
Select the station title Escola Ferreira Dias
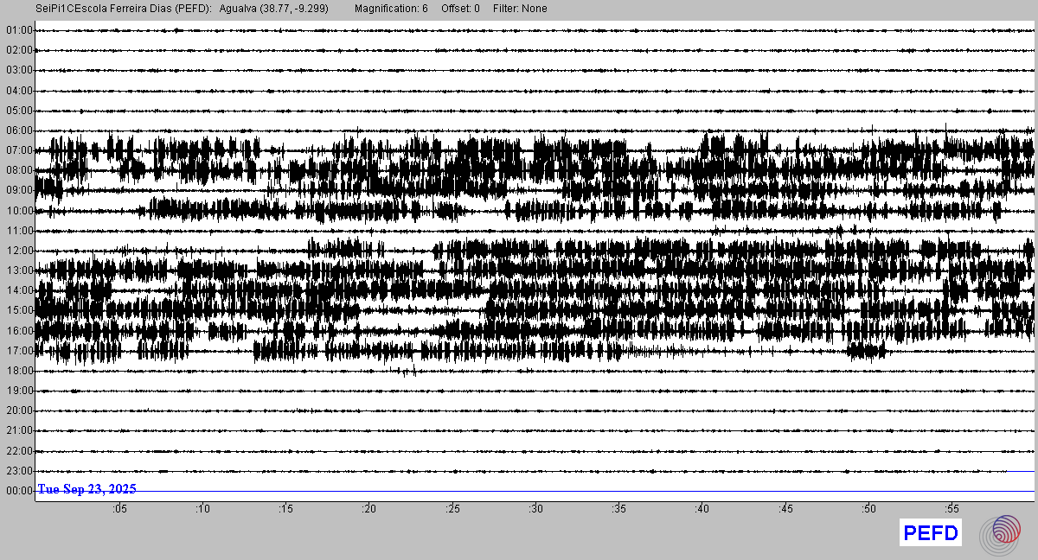(x=123, y=9)
